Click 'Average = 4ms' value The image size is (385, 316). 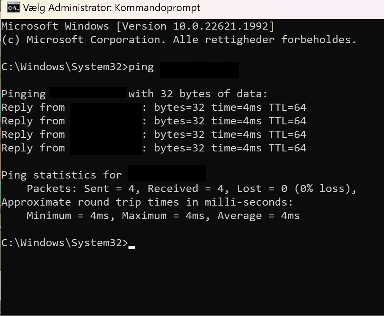tap(259, 216)
